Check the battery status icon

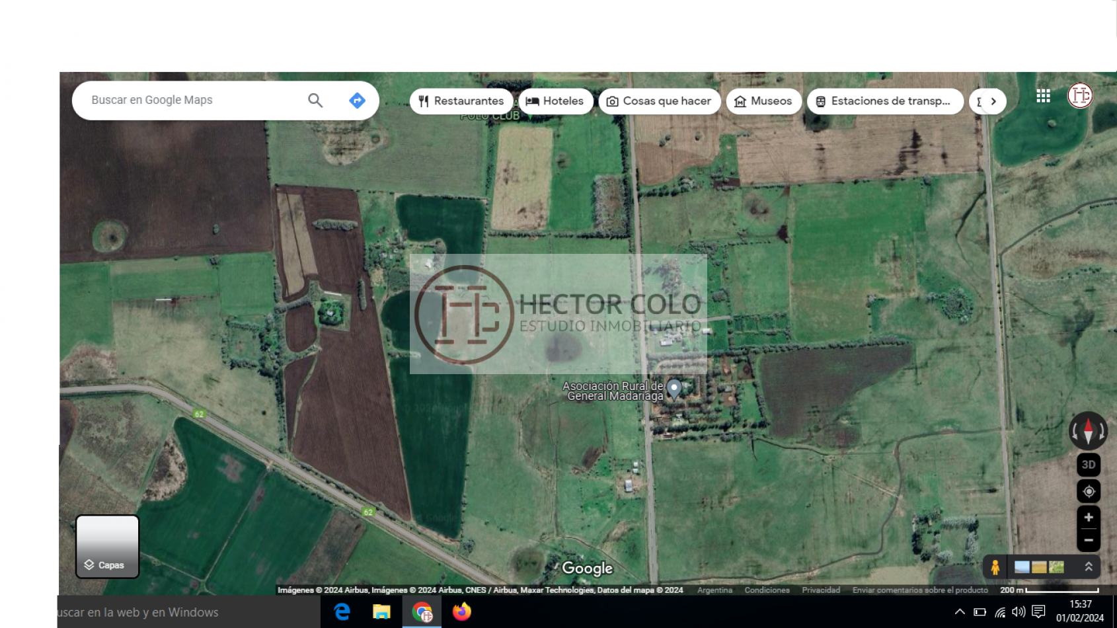coord(980,612)
